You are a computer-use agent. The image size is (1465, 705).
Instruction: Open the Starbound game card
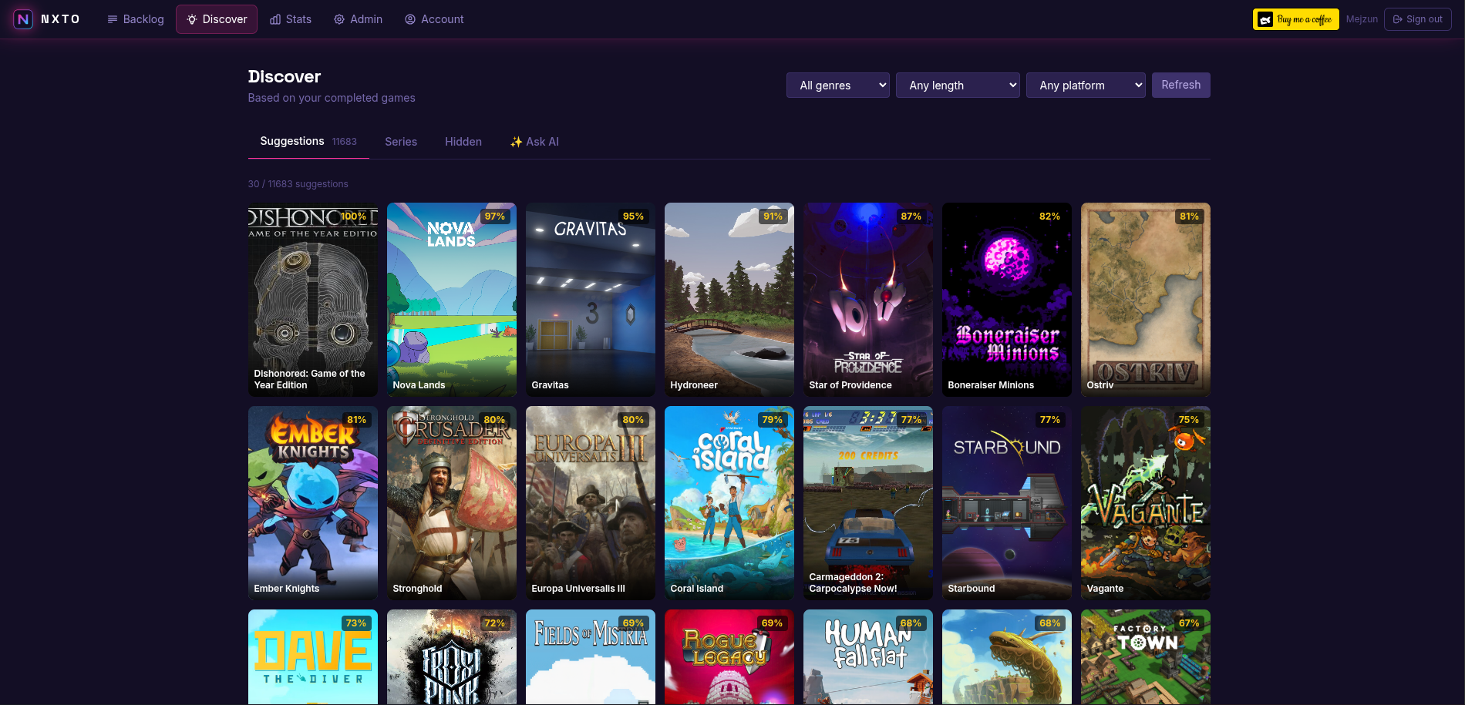point(1007,503)
